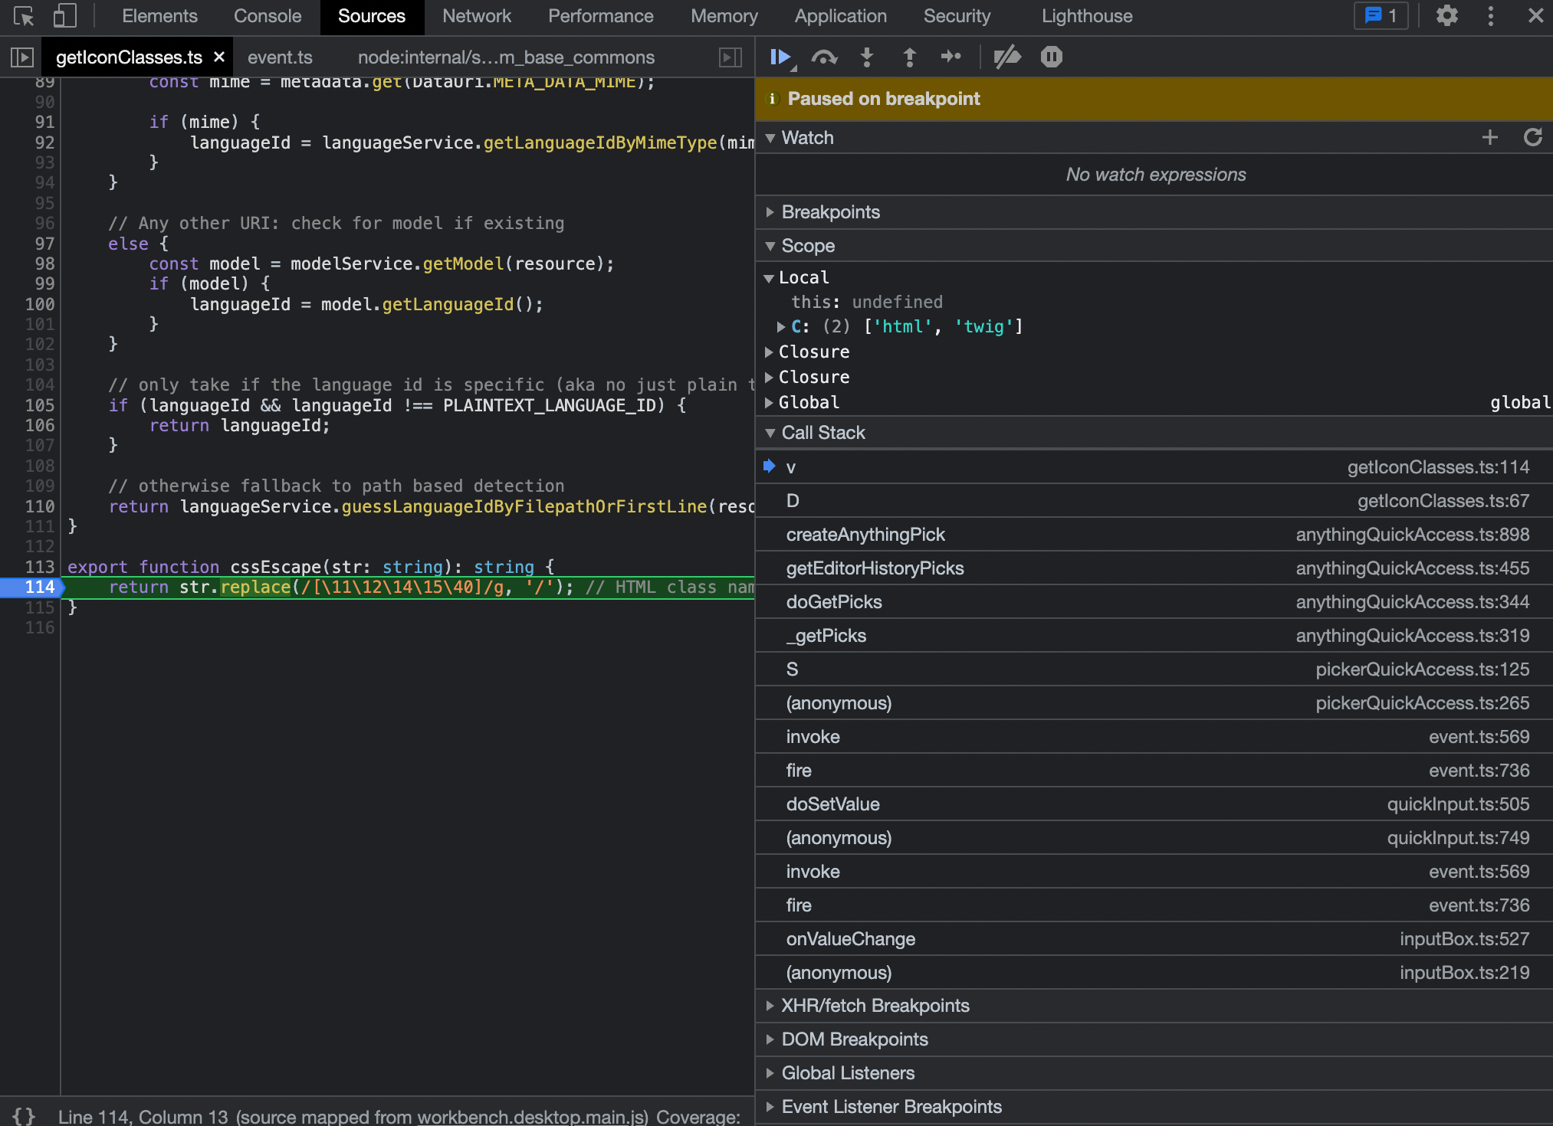This screenshot has height=1126, width=1553.
Task: Show the navigator sidebar panel
Action: point(22,57)
